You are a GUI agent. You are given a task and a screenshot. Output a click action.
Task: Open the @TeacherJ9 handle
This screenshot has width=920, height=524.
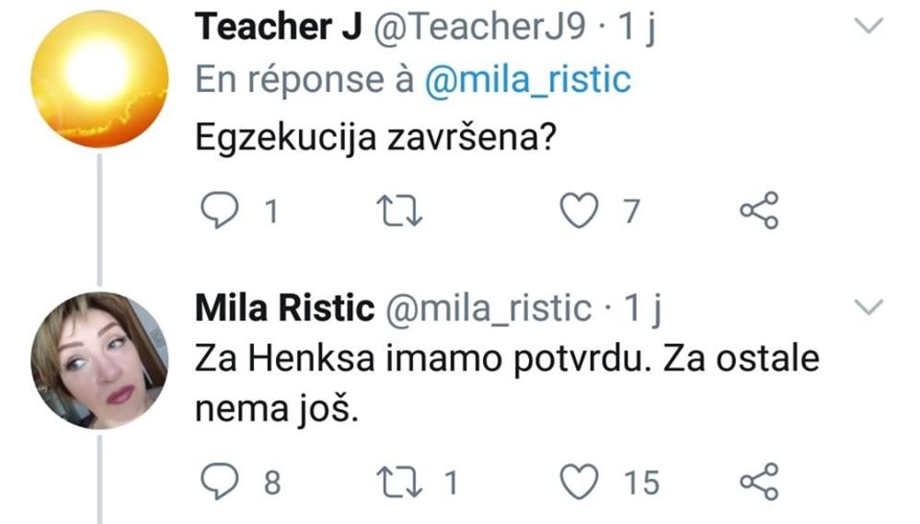(x=477, y=30)
